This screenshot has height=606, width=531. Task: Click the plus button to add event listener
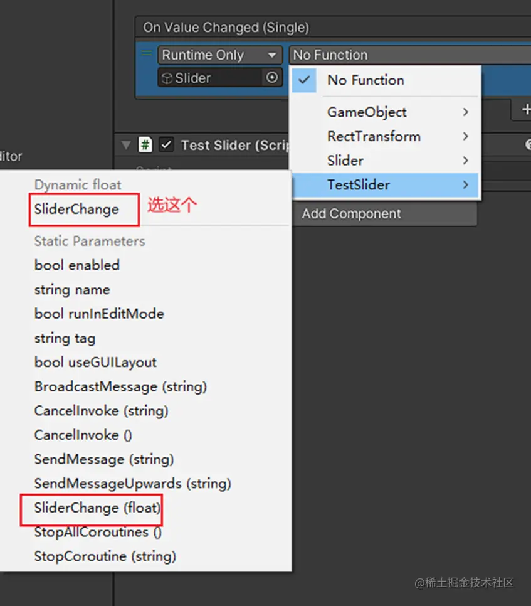525,109
